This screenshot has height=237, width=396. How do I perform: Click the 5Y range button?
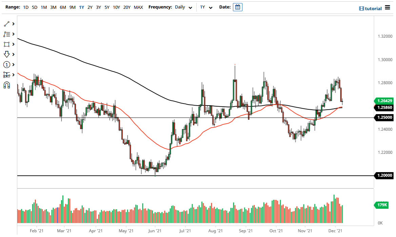107,7
